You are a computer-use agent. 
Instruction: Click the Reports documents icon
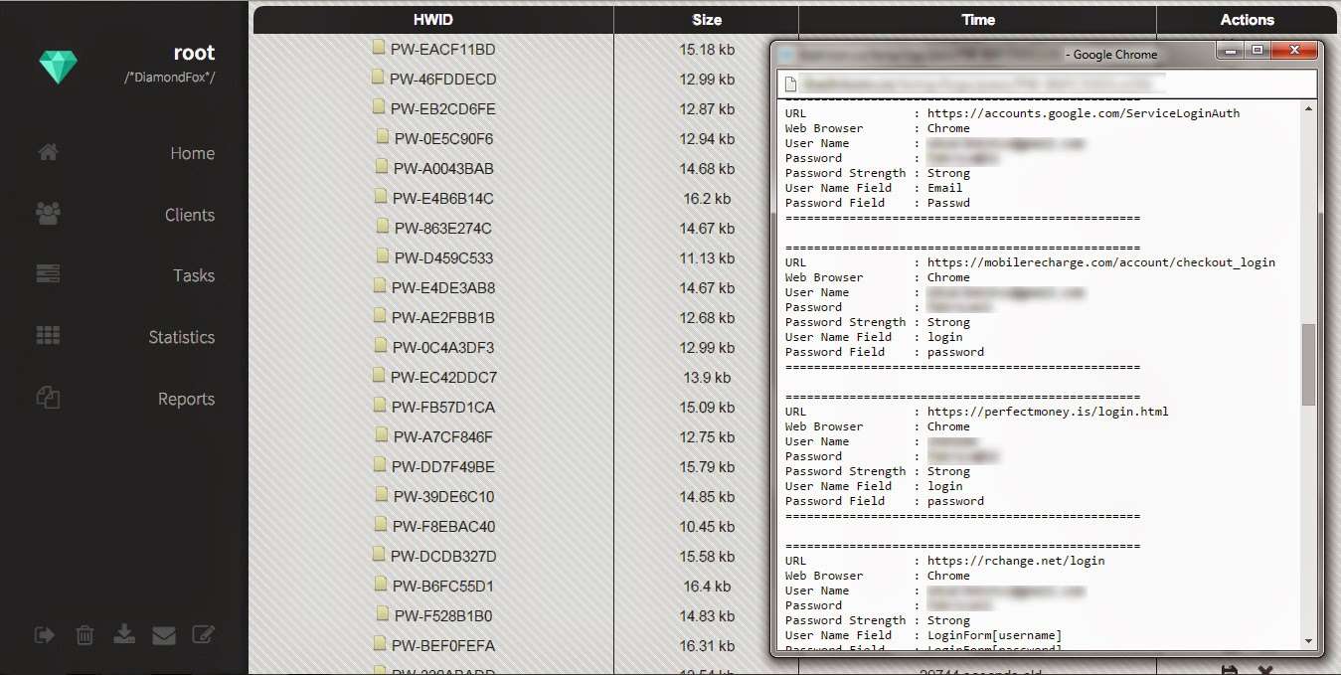point(48,397)
